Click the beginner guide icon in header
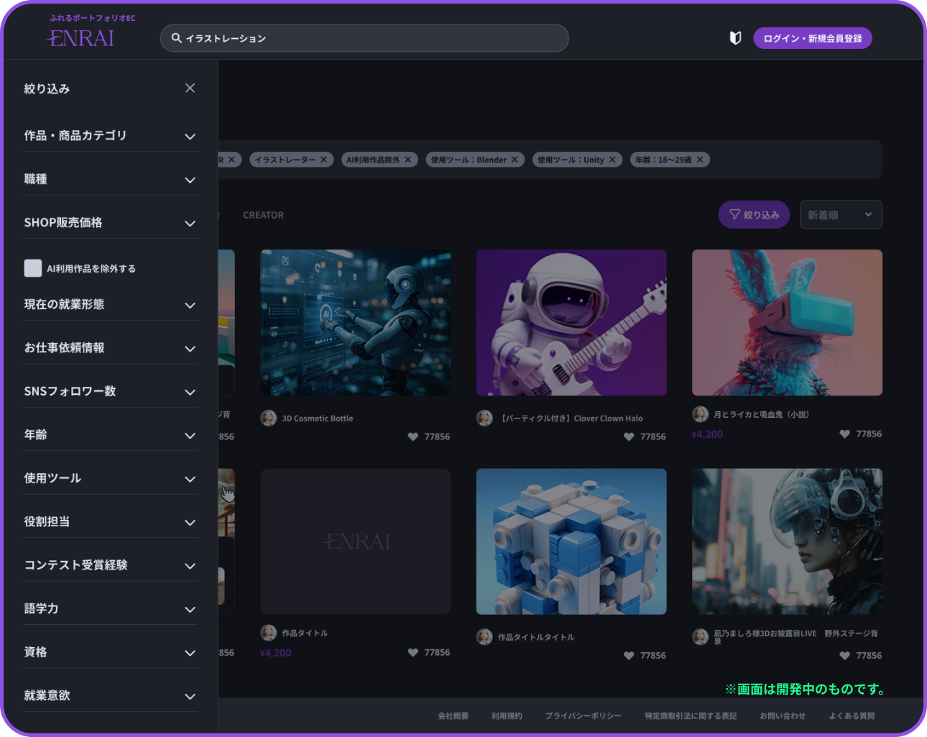The width and height of the screenshot is (927, 737). click(735, 38)
